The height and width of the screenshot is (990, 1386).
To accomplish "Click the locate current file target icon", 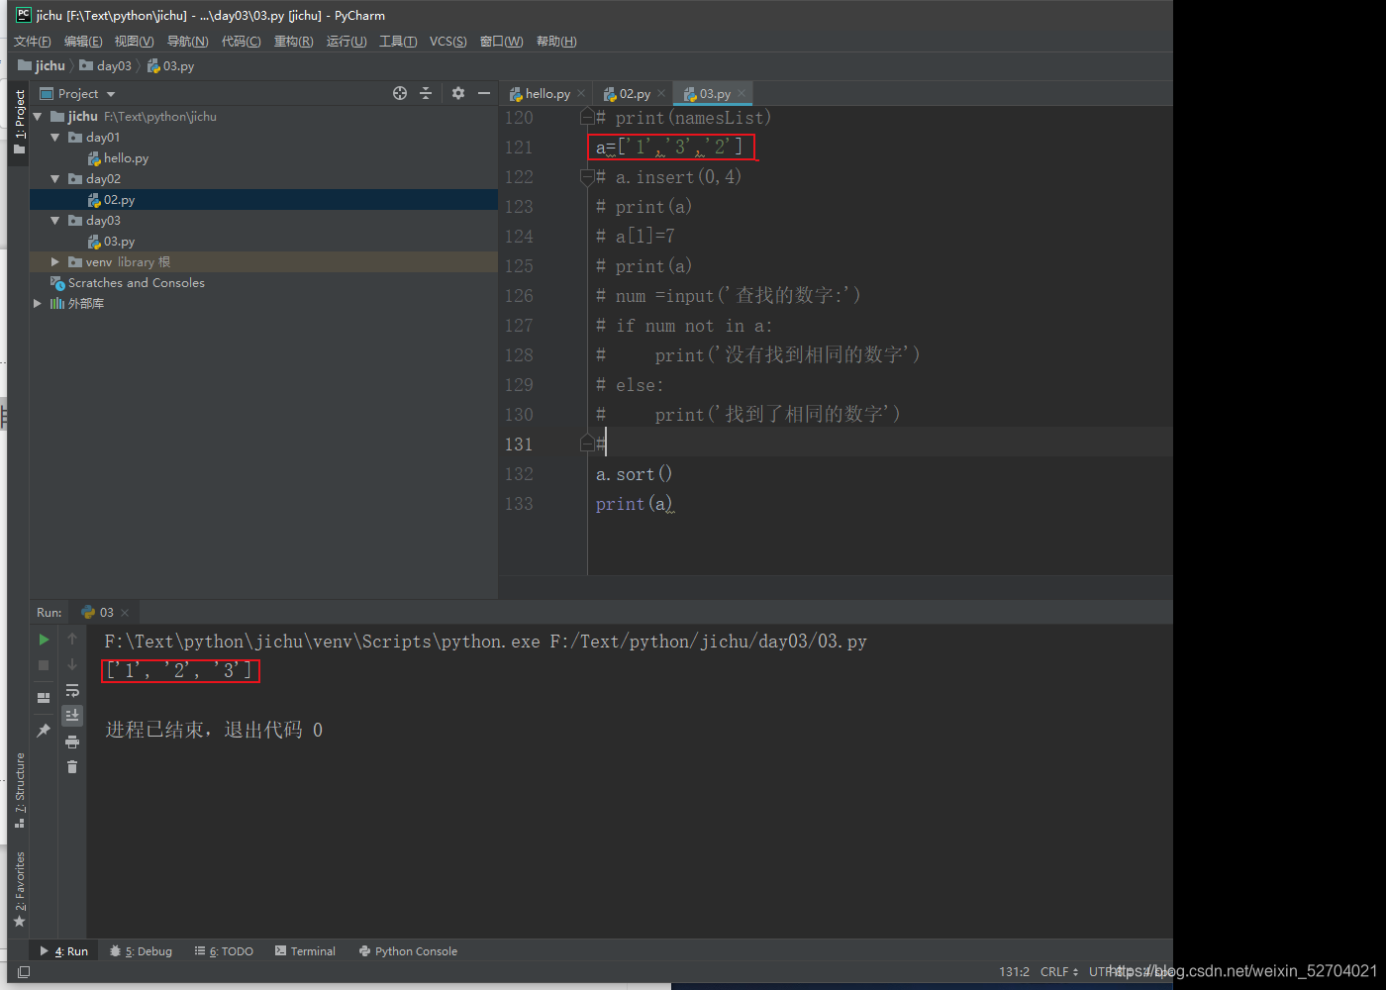I will pos(400,93).
